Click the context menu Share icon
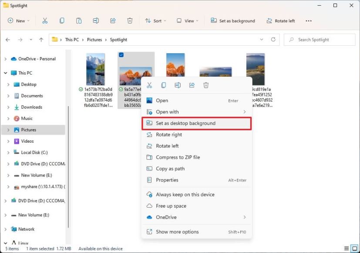360x253 pixels. [x=192, y=85]
